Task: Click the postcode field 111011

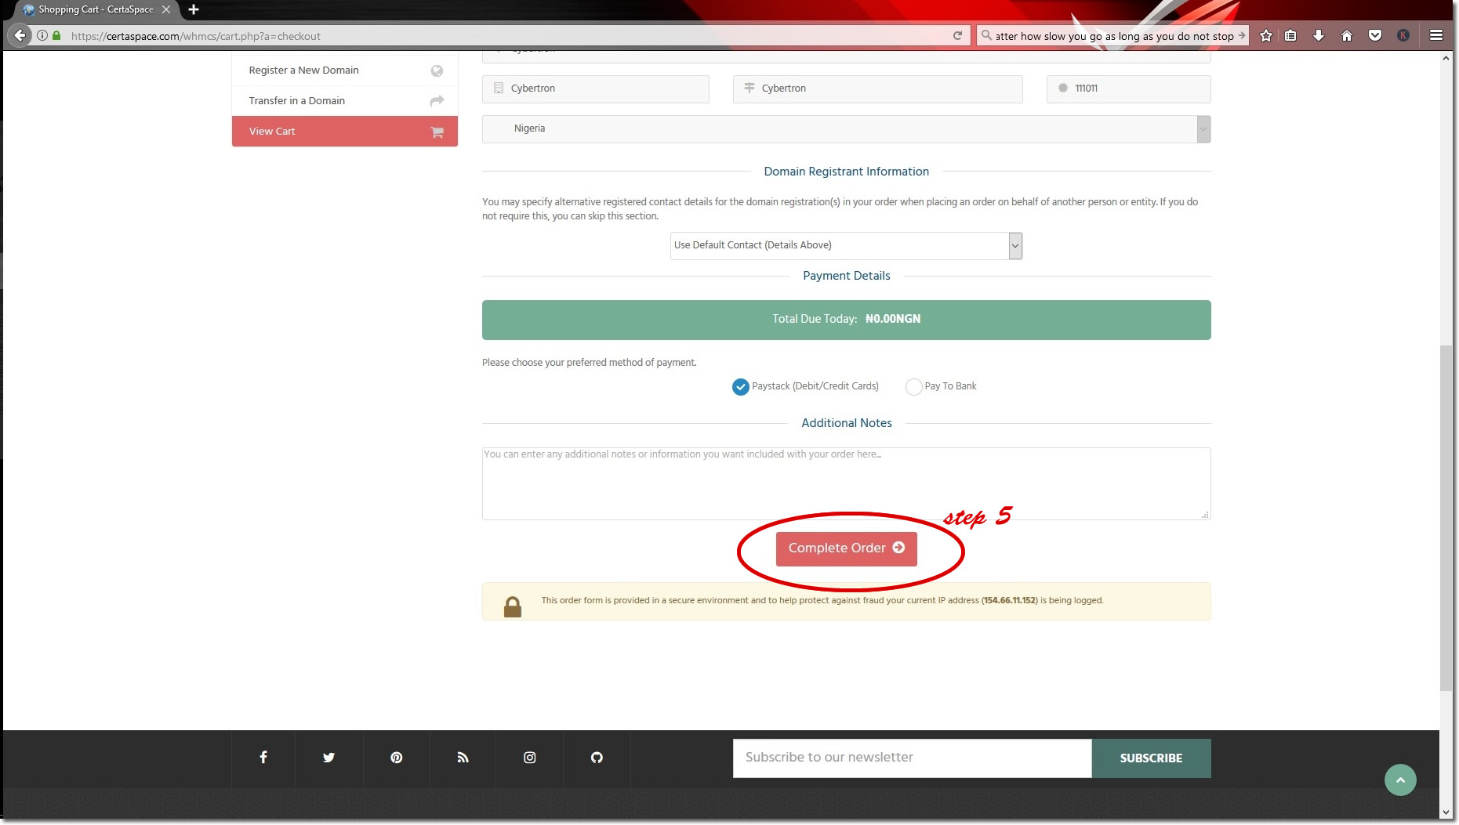Action: point(1129,89)
